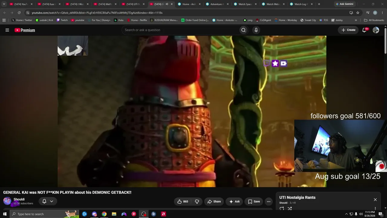Bookmark this page with the star
The width and height of the screenshot is (387, 218).
[x=358, y=13]
